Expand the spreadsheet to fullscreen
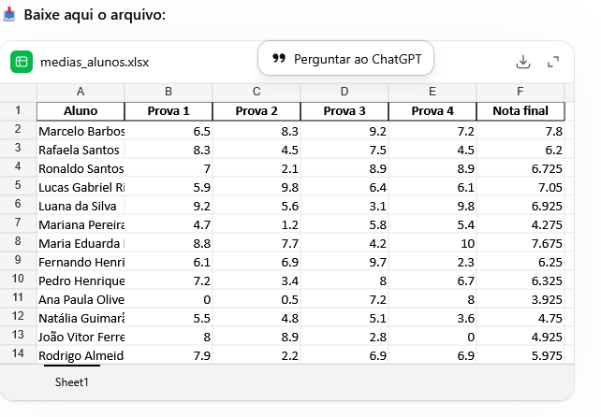Image resolution: width=601 pixels, height=417 pixels. pos(553,62)
